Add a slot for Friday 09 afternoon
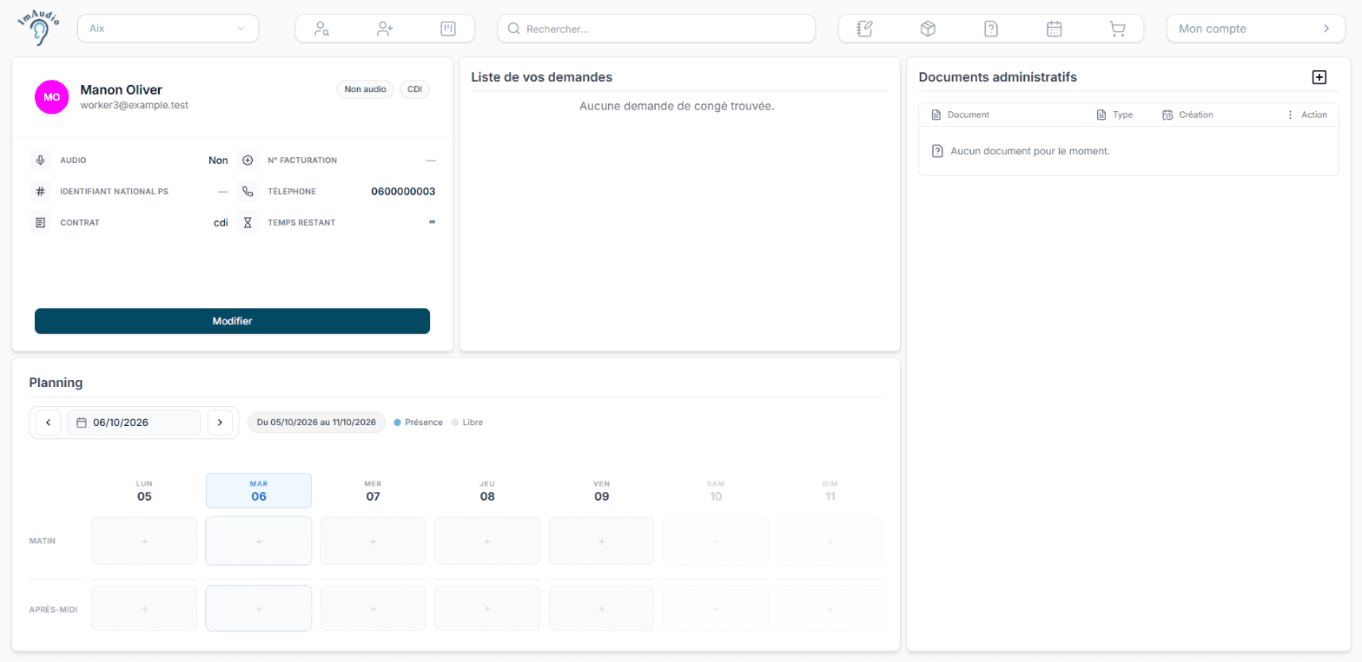This screenshot has width=1362, height=662. [602, 608]
